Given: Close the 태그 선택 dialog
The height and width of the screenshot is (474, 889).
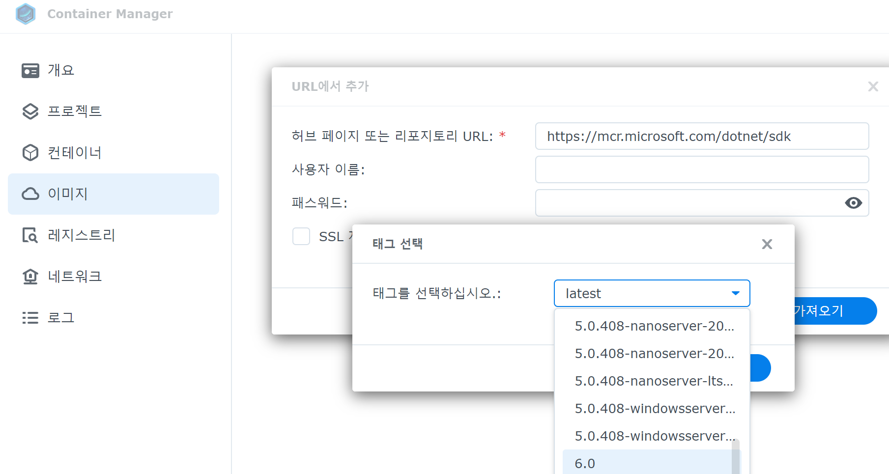Looking at the screenshot, I should pos(767,244).
